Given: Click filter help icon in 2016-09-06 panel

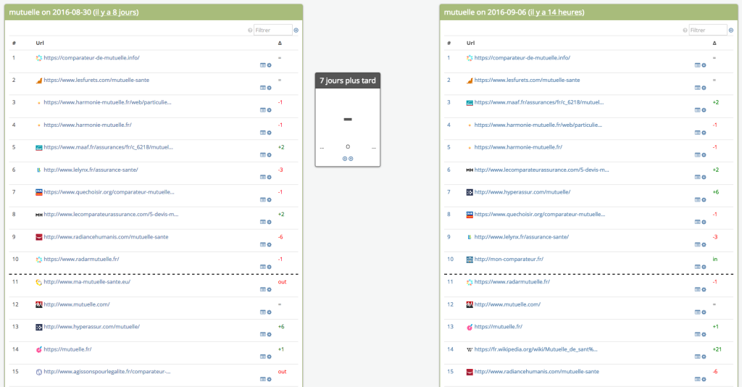Looking at the screenshot, I should [x=685, y=30].
